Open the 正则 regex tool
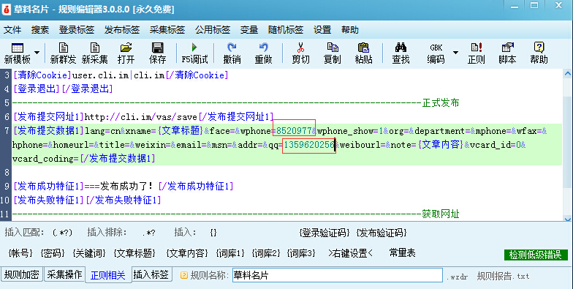573x289 pixels. coord(477,53)
